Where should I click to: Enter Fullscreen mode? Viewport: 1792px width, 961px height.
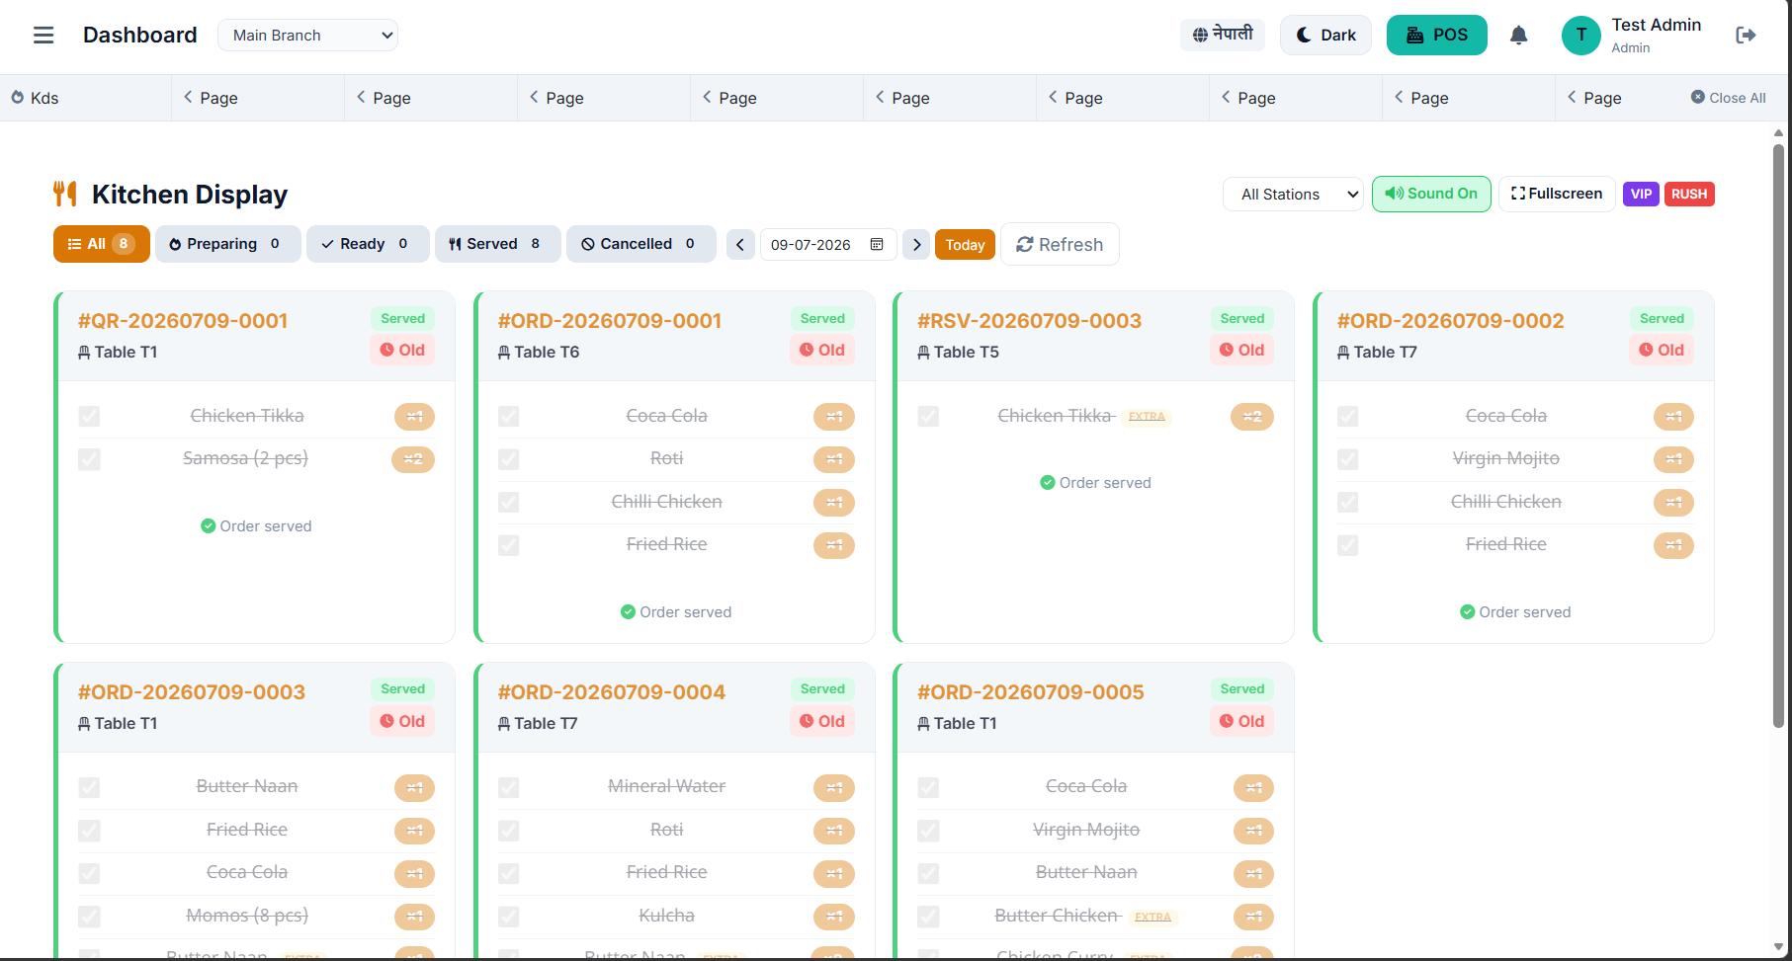pyautogui.click(x=1557, y=194)
